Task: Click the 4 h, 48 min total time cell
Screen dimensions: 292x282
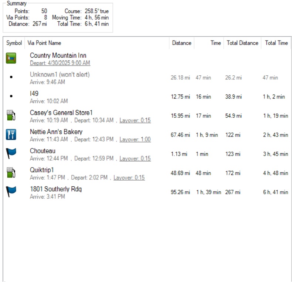Action: pyautogui.click(x=275, y=173)
